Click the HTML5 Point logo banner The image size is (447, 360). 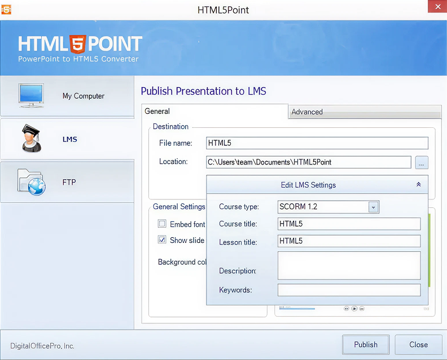(x=80, y=48)
